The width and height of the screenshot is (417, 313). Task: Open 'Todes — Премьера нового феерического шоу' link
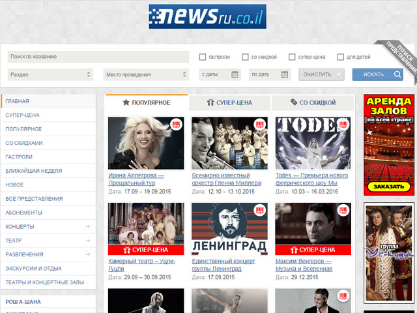(x=311, y=179)
